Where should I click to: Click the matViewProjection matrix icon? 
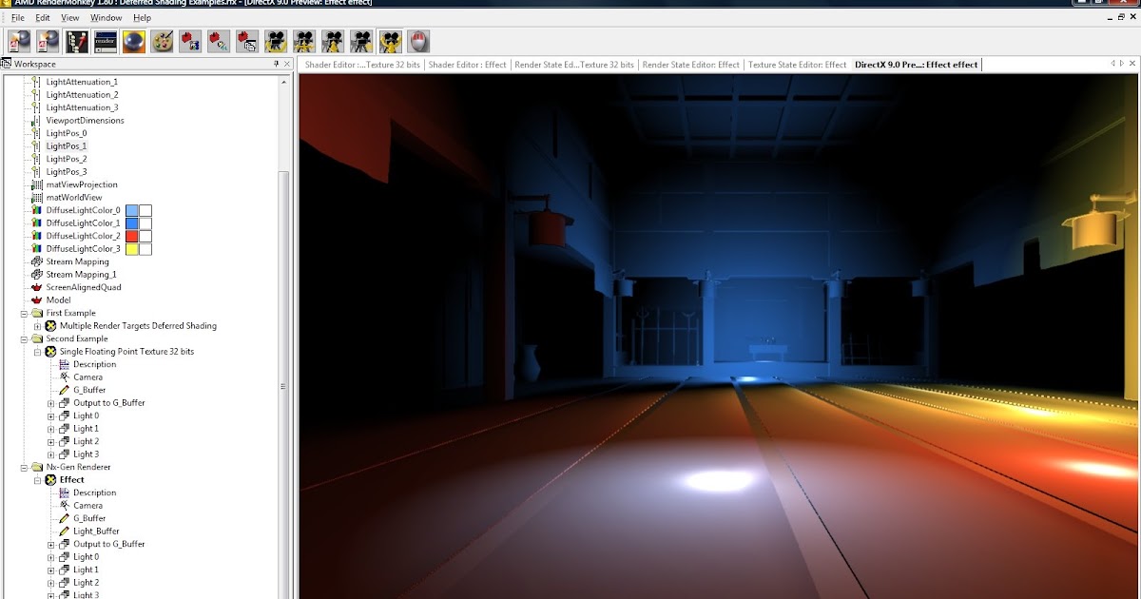[37, 184]
